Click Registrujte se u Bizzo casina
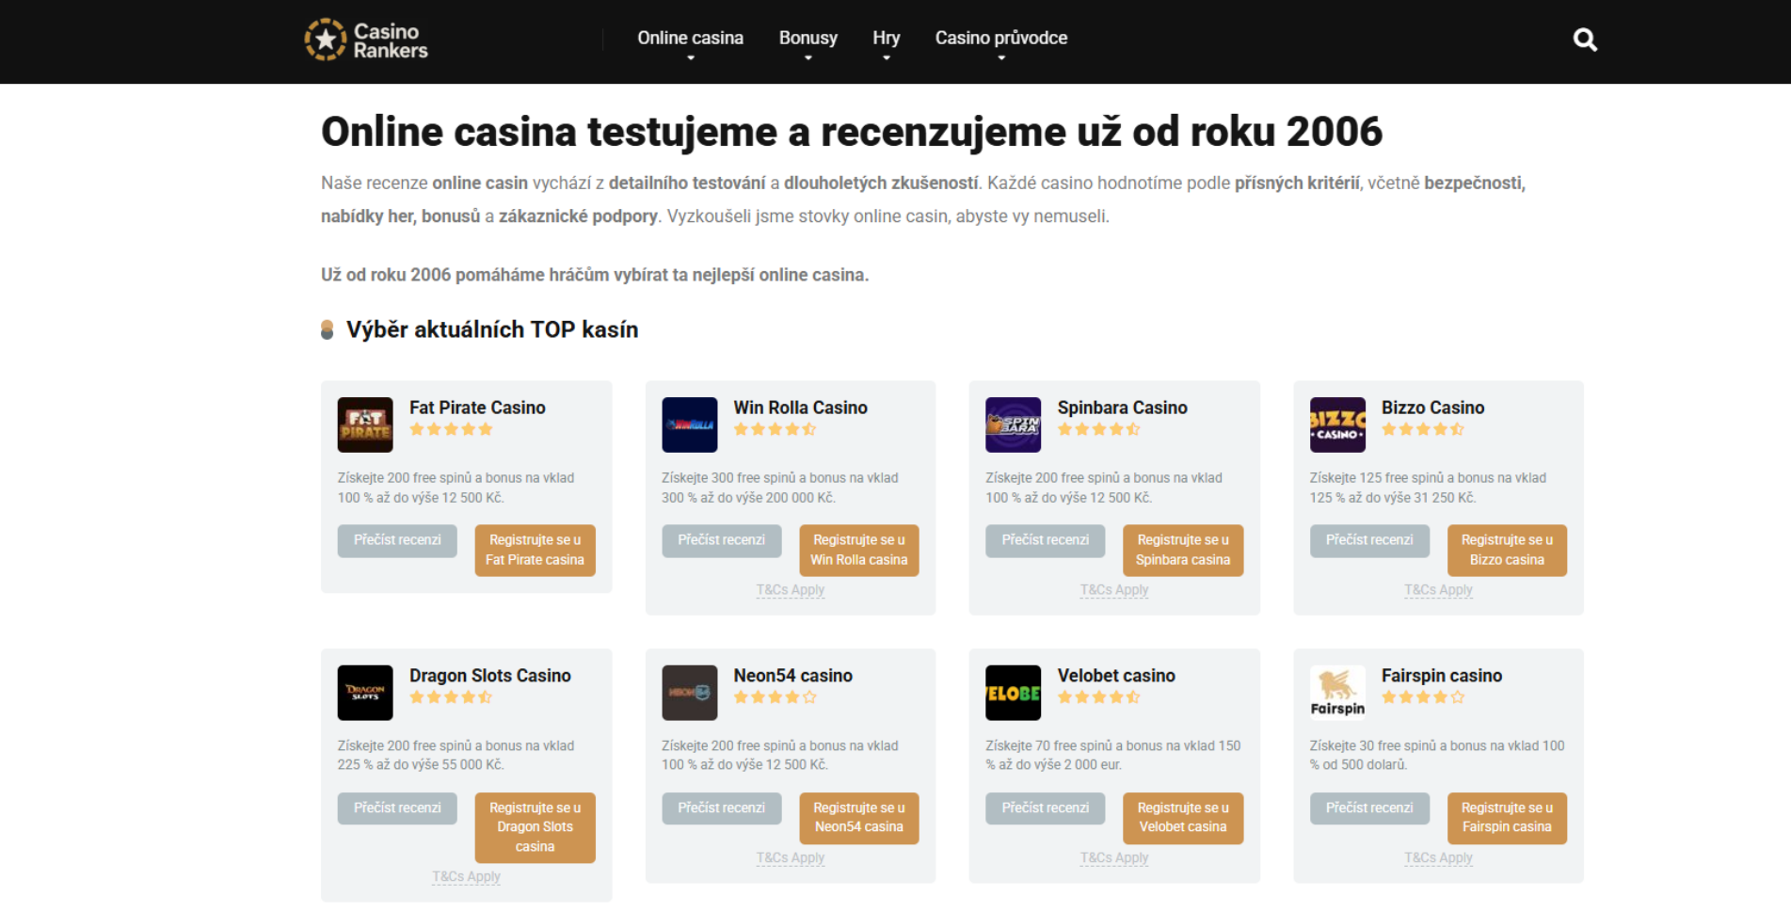1791x912 pixels. 1507,550
